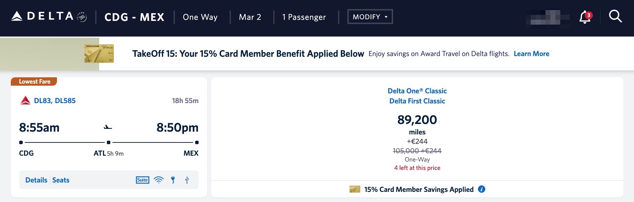Open the search magnifier icon
The height and width of the screenshot is (202, 634).
pos(615,16)
